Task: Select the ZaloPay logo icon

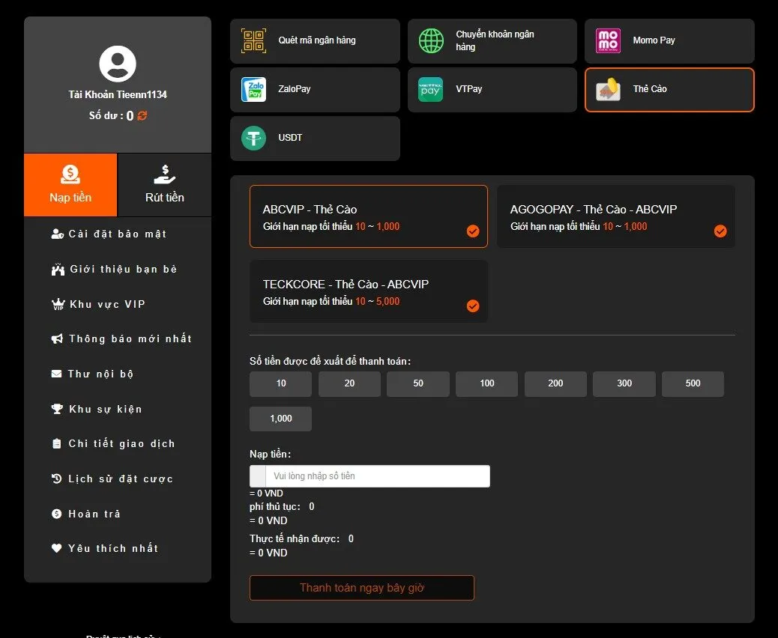Action: [x=253, y=89]
